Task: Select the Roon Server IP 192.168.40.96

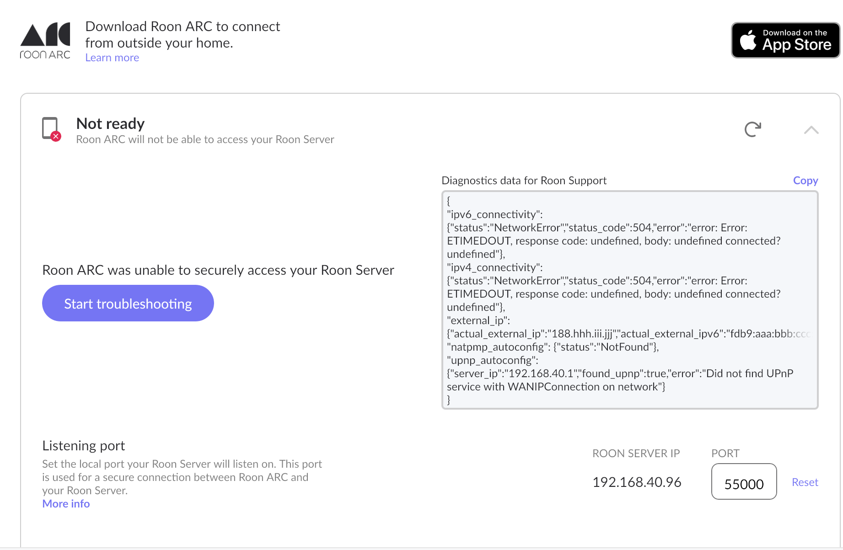Action: point(637,482)
